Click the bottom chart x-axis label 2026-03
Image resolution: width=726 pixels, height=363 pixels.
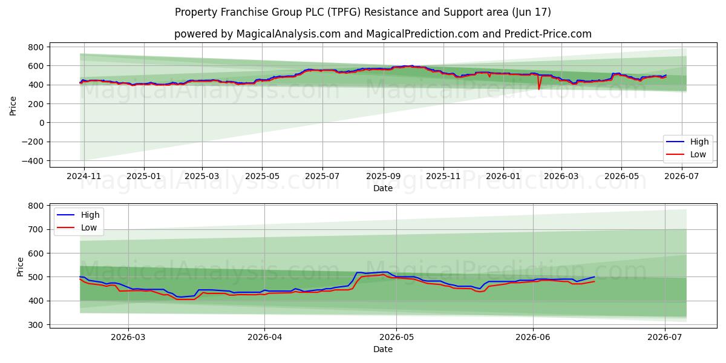point(128,337)
